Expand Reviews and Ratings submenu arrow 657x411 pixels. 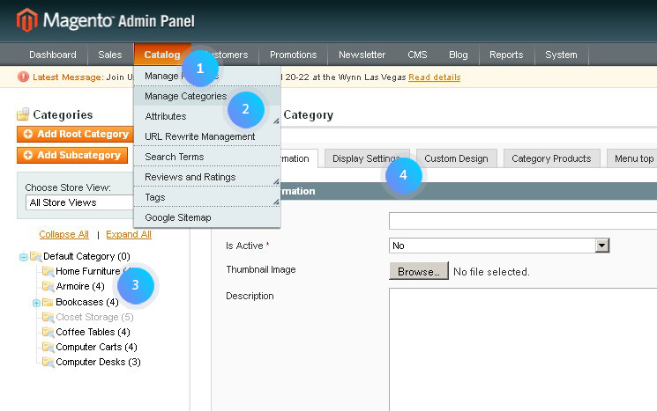[x=276, y=181]
